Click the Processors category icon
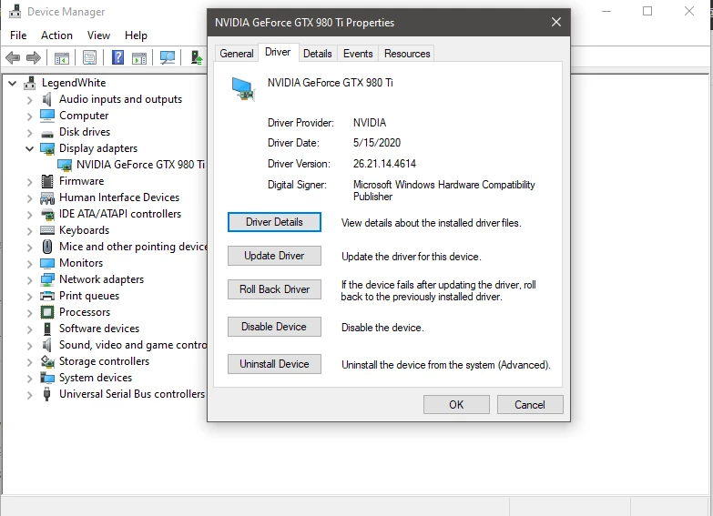Viewport: 713px width, 516px height. pos(47,312)
